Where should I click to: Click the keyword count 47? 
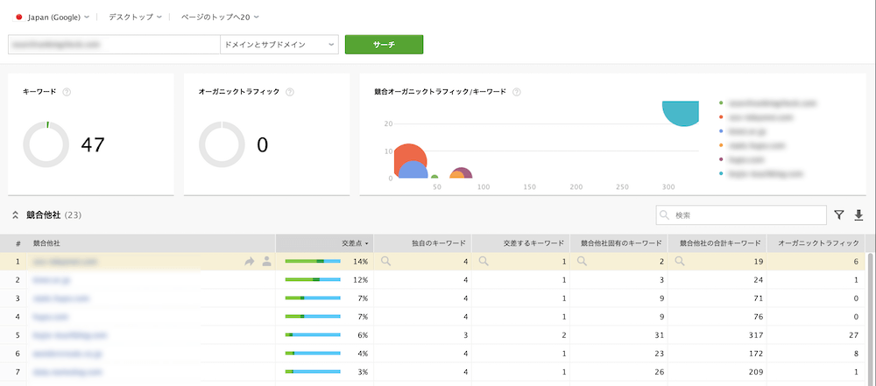[93, 145]
